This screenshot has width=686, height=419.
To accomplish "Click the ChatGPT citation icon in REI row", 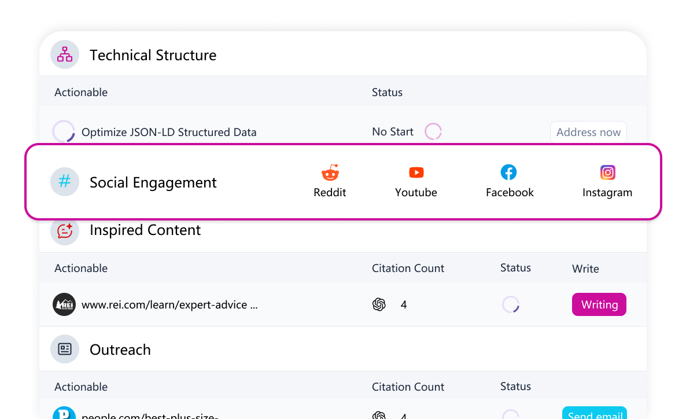I will [x=379, y=304].
